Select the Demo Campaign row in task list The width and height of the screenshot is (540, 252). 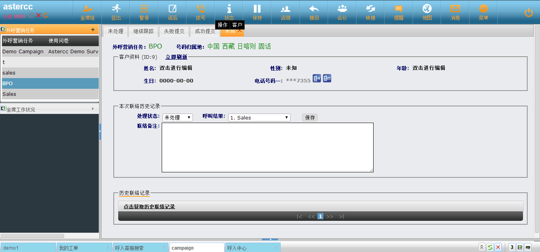(23, 52)
